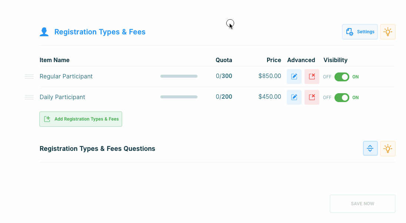Screen dimensions: 406x223
Task: Edit the Daily Participant item
Action: (x=294, y=97)
